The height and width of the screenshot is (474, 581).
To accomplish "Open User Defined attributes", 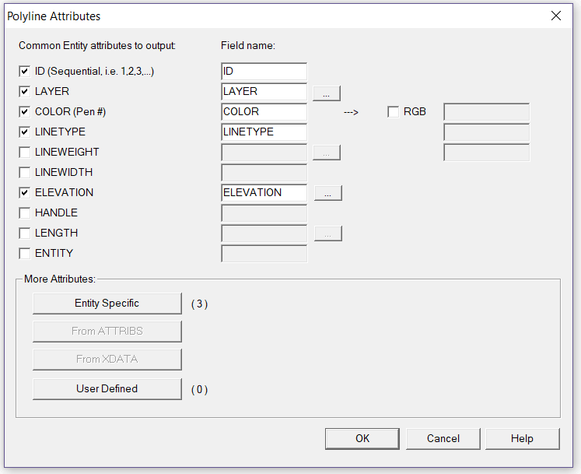I will (x=107, y=388).
